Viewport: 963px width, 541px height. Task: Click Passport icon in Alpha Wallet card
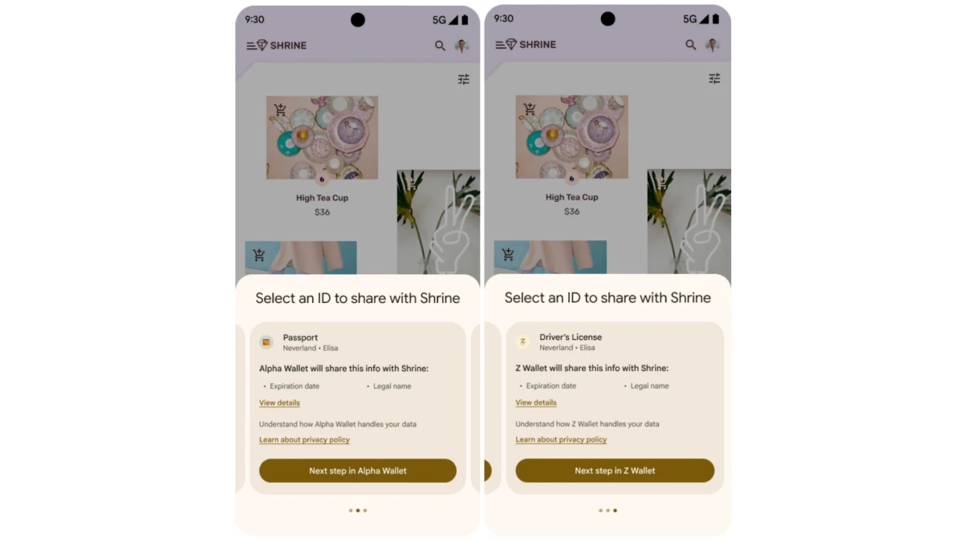click(x=266, y=342)
